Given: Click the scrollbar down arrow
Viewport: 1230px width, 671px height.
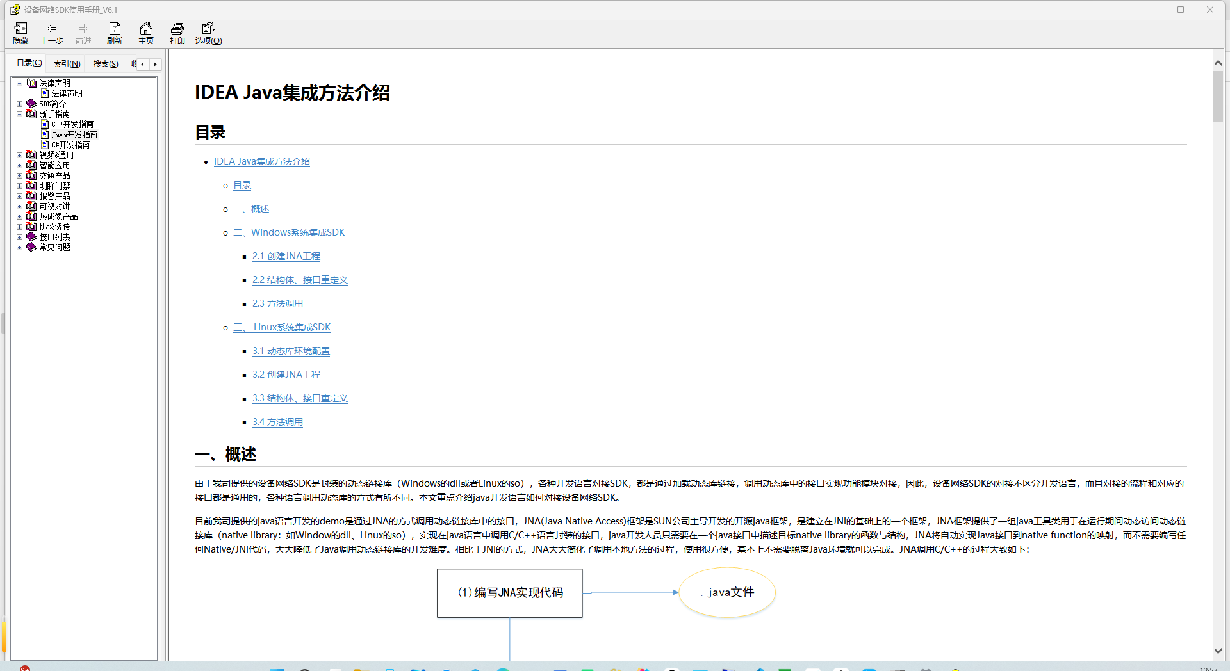Looking at the screenshot, I should 1220,651.
